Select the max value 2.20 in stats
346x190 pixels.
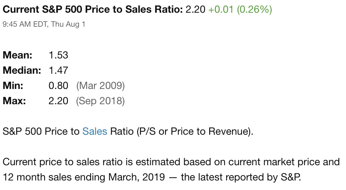coord(58,101)
